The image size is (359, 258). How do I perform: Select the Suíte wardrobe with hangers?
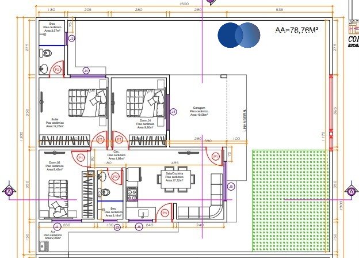[x=64, y=141]
